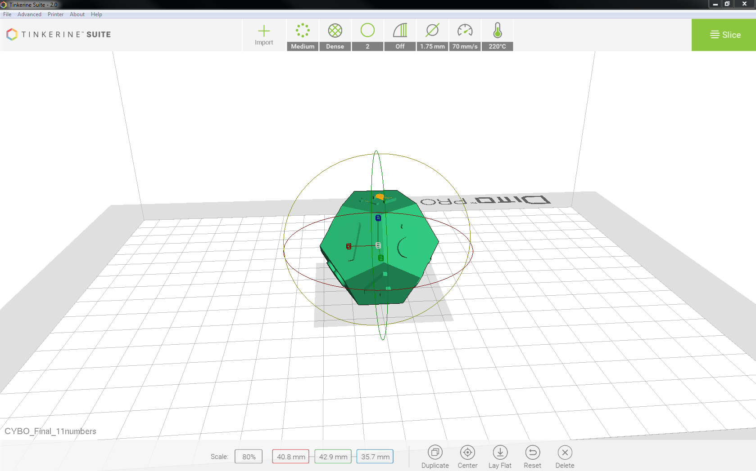Image resolution: width=756 pixels, height=471 pixels.
Task: Click the Import plus icon
Action: pos(264,31)
